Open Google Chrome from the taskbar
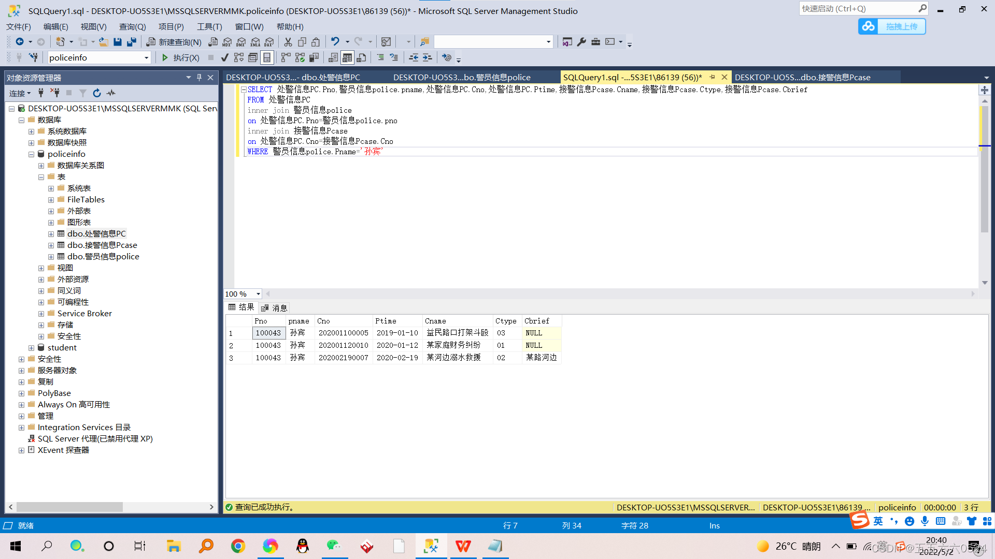This screenshot has height=559, width=995. (238, 546)
